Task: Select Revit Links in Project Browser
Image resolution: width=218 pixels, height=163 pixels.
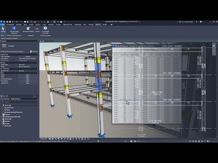Action: pyautogui.click(x=8, y=126)
